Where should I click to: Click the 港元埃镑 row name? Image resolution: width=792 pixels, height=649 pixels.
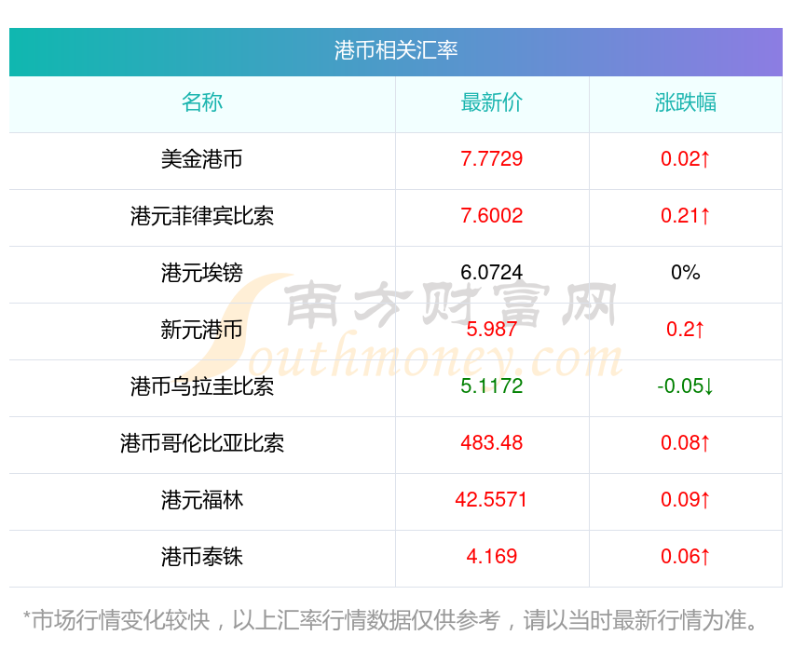pyautogui.click(x=202, y=273)
